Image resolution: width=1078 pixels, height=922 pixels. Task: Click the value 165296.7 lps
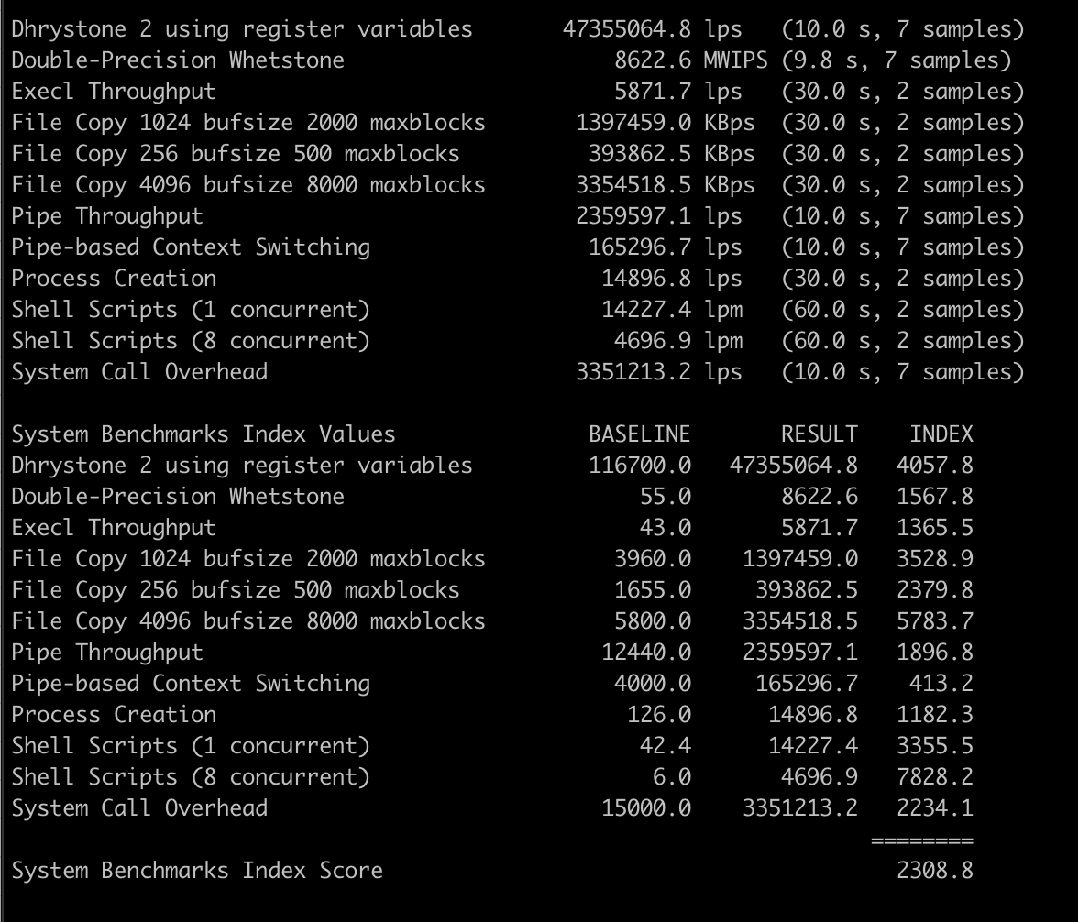click(665, 247)
